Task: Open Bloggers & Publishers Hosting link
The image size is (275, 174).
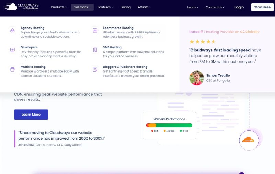Action: pyautogui.click(x=125, y=67)
